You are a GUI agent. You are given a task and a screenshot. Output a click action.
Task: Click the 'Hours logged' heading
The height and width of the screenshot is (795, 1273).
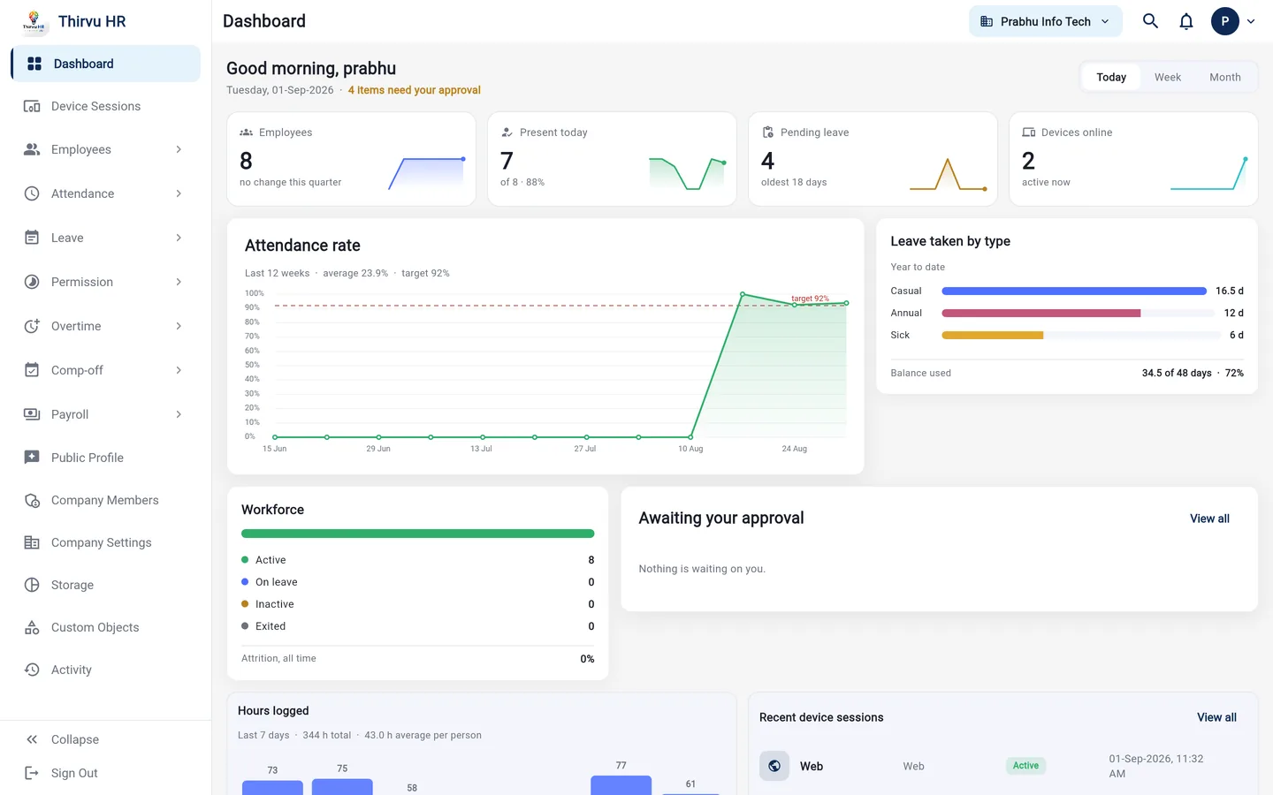point(273,710)
